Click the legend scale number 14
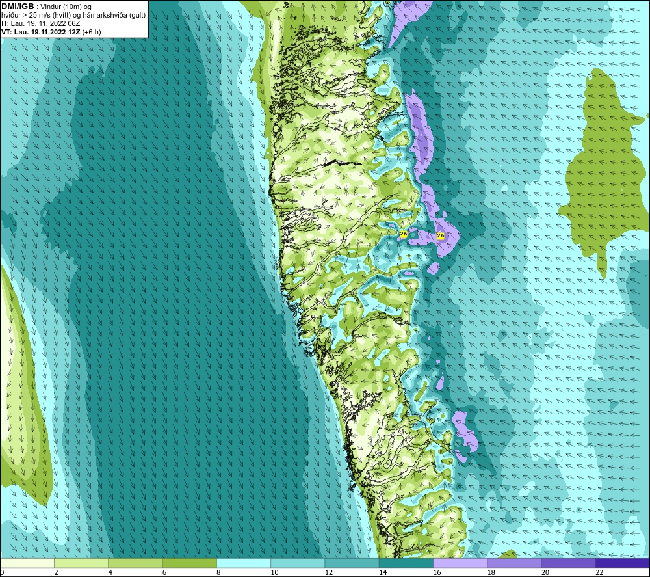 pos(383,572)
